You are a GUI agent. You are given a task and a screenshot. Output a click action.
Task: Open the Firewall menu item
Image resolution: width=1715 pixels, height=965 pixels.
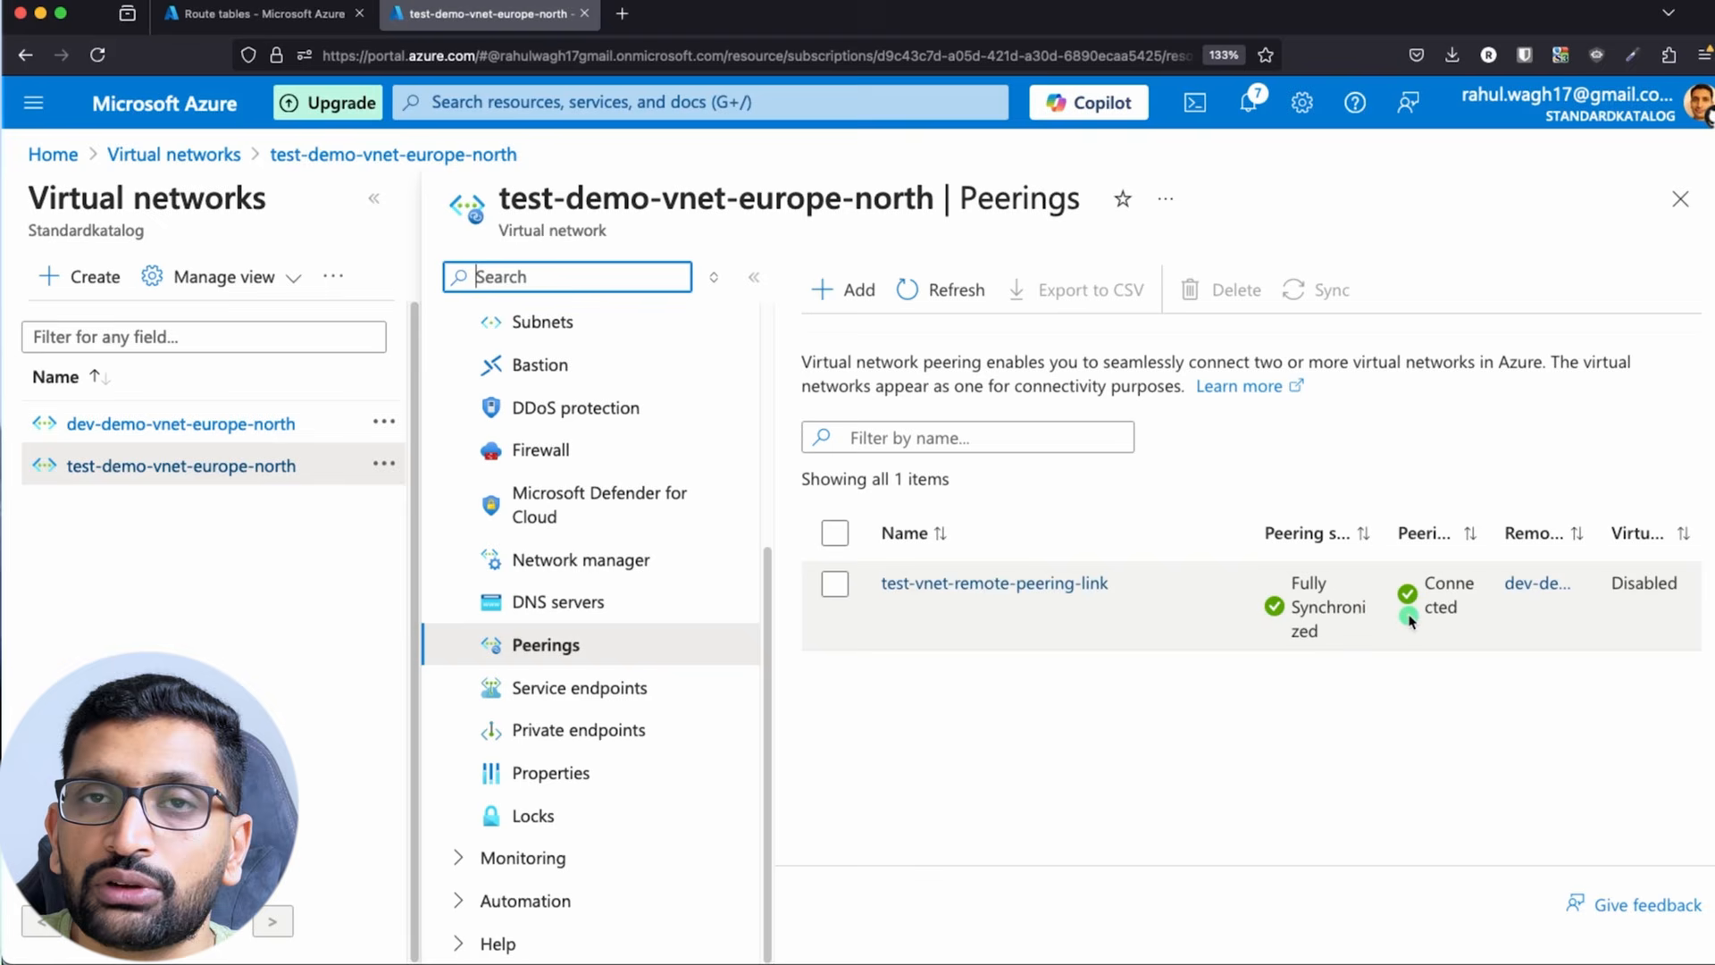[540, 450]
